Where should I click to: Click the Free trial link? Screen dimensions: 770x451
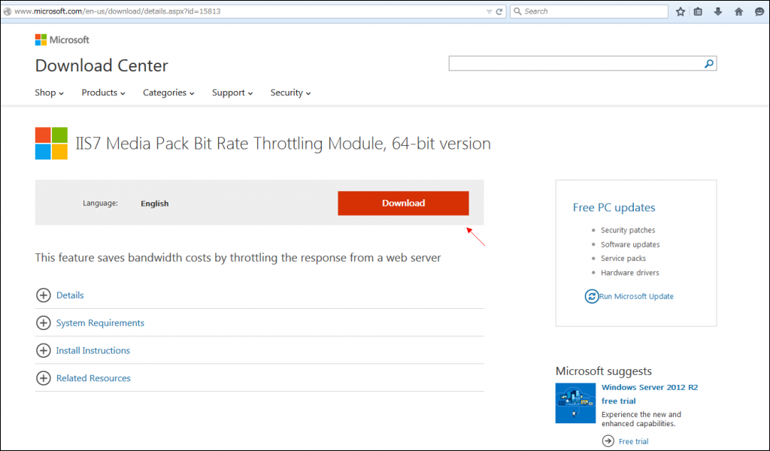pos(633,441)
